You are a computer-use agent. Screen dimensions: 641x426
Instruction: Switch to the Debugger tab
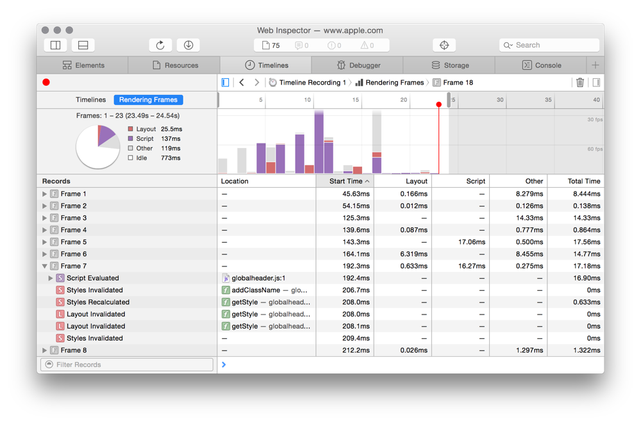point(358,65)
